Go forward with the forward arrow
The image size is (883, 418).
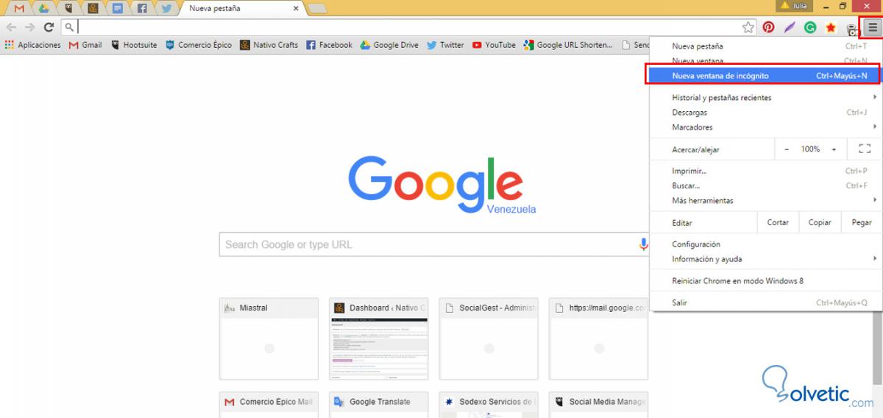[x=30, y=27]
